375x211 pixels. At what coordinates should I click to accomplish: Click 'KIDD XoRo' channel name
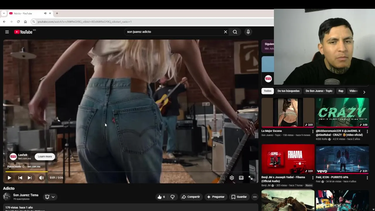322,139
